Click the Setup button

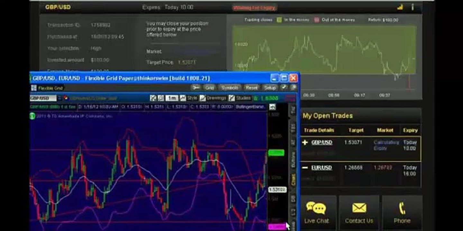click(x=270, y=87)
